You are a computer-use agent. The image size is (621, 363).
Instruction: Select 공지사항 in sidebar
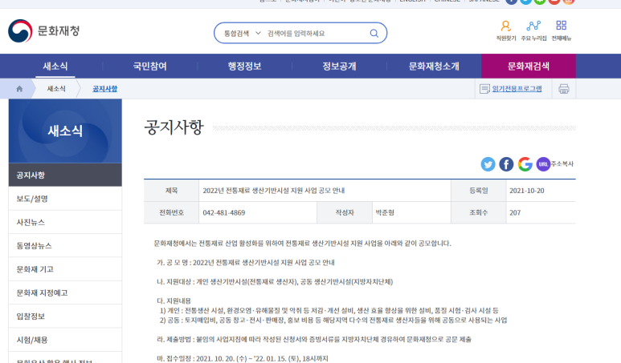pyautogui.click(x=65, y=175)
